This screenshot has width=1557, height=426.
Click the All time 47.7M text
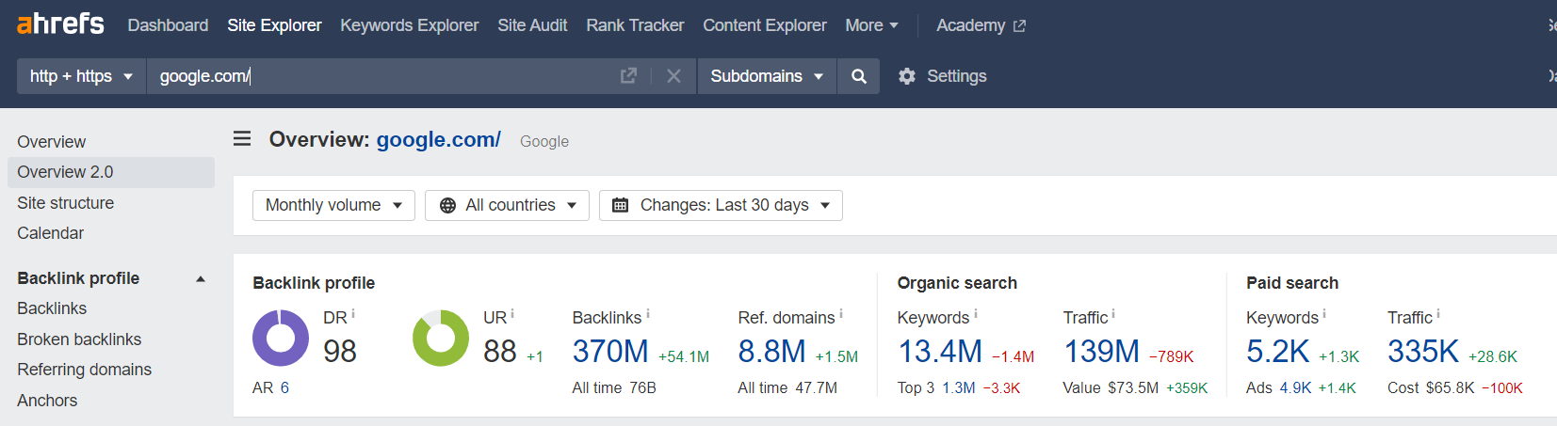coord(787,387)
